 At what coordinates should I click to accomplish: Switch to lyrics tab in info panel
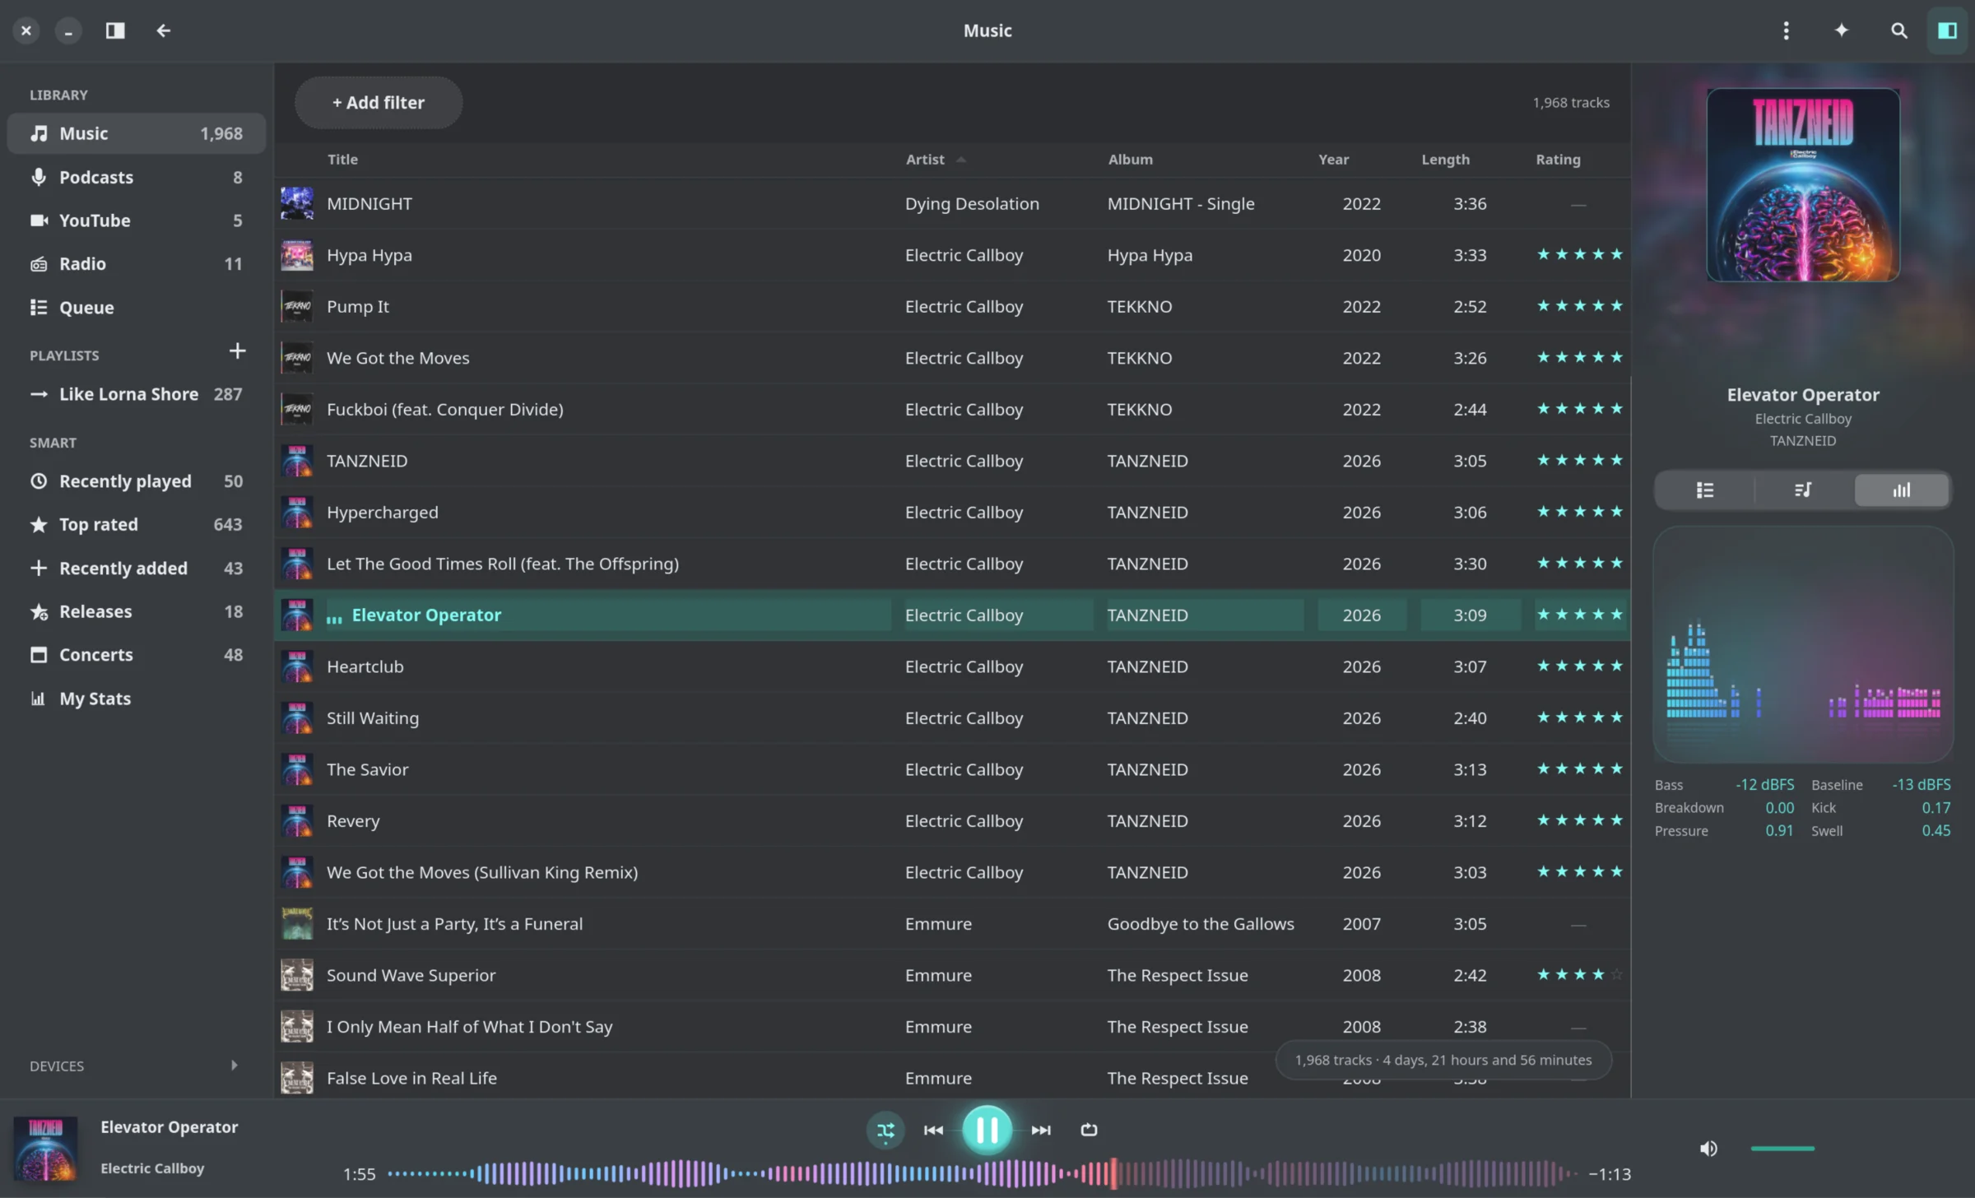pyautogui.click(x=1802, y=490)
